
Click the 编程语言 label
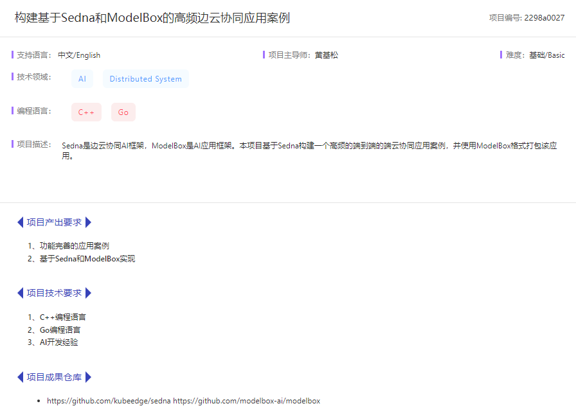[x=34, y=111]
